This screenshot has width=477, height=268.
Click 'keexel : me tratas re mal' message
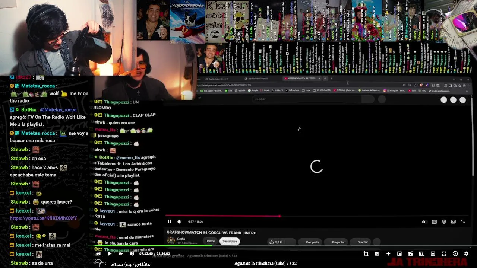coord(40,245)
